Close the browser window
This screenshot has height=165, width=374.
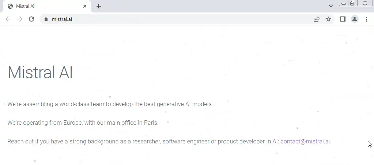(364, 3)
